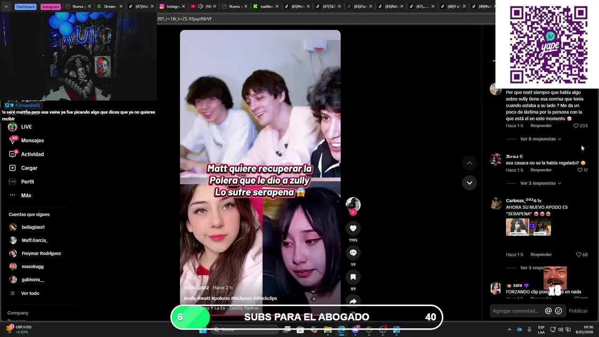
Task: Switch to the pink Instagram tab
Action: [50, 7]
